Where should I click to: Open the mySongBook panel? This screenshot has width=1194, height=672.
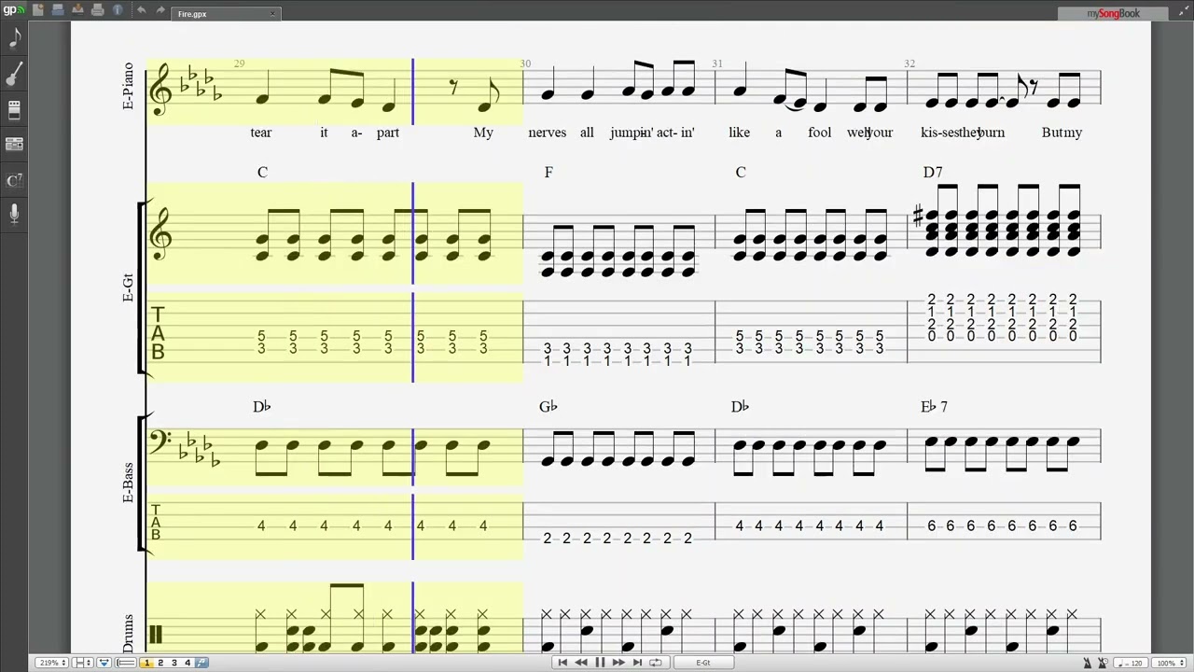tap(1113, 13)
